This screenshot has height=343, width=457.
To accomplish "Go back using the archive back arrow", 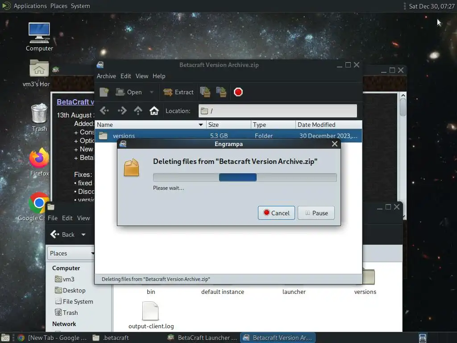I will click(x=104, y=111).
